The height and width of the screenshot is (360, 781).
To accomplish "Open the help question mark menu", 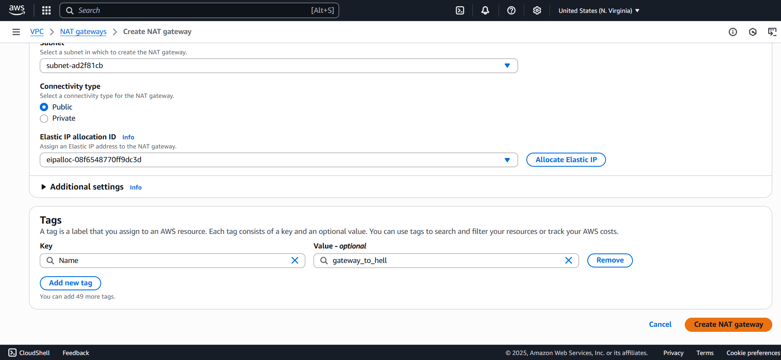I will coord(511,10).
